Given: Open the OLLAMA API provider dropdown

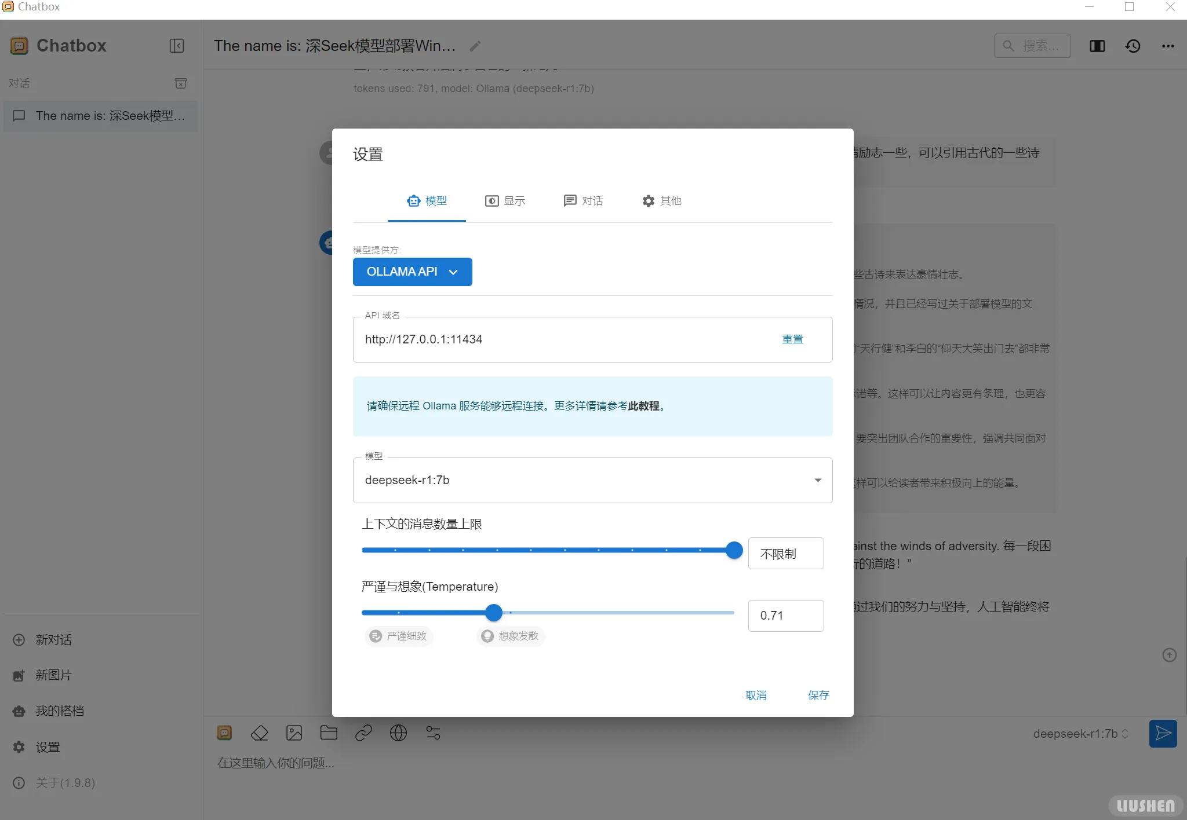Looking at the screenshot, I should pyautogui.click(x=412, y=272).
